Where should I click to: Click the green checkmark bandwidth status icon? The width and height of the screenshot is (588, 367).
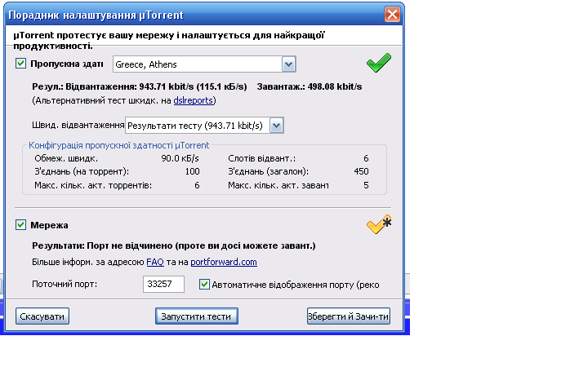point(379,63)
